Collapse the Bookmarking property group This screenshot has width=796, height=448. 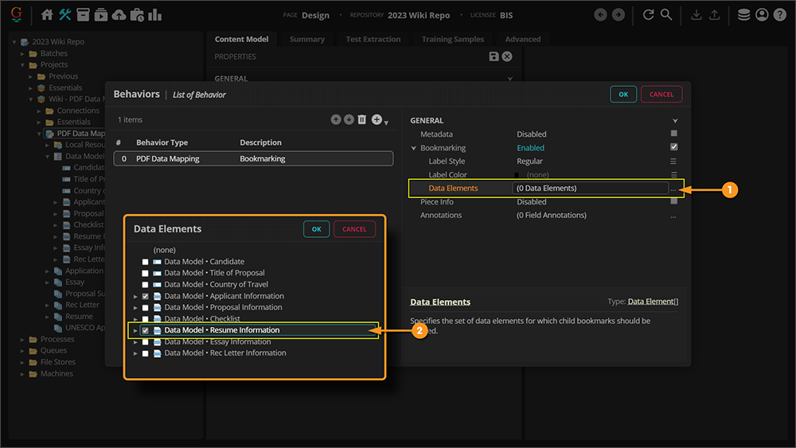[414, 148]
